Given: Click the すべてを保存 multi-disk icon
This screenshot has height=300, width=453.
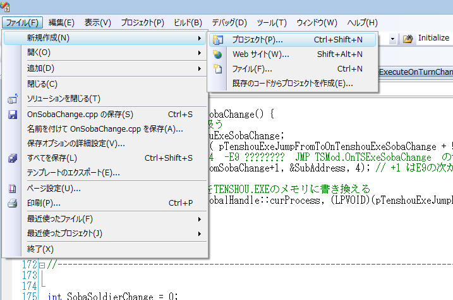Looking at the screenshot, I should click(12, 158).
